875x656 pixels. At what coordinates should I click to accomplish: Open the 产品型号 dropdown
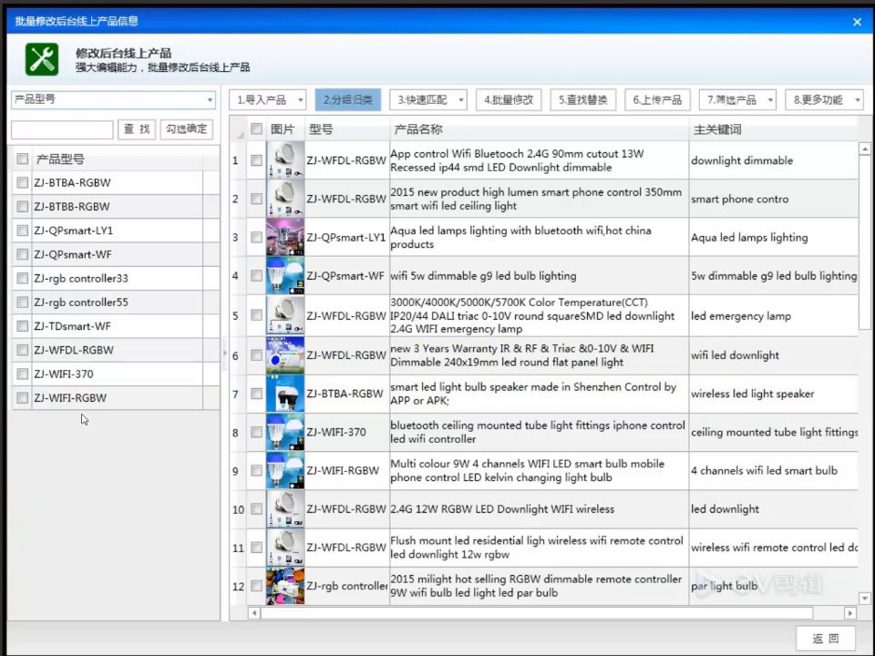click(113, 99)
